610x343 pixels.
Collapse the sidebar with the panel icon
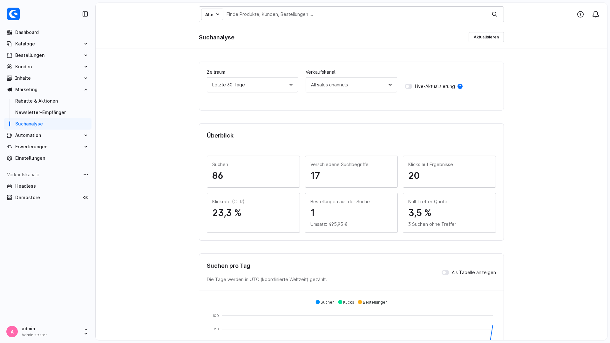pos(85,14)
